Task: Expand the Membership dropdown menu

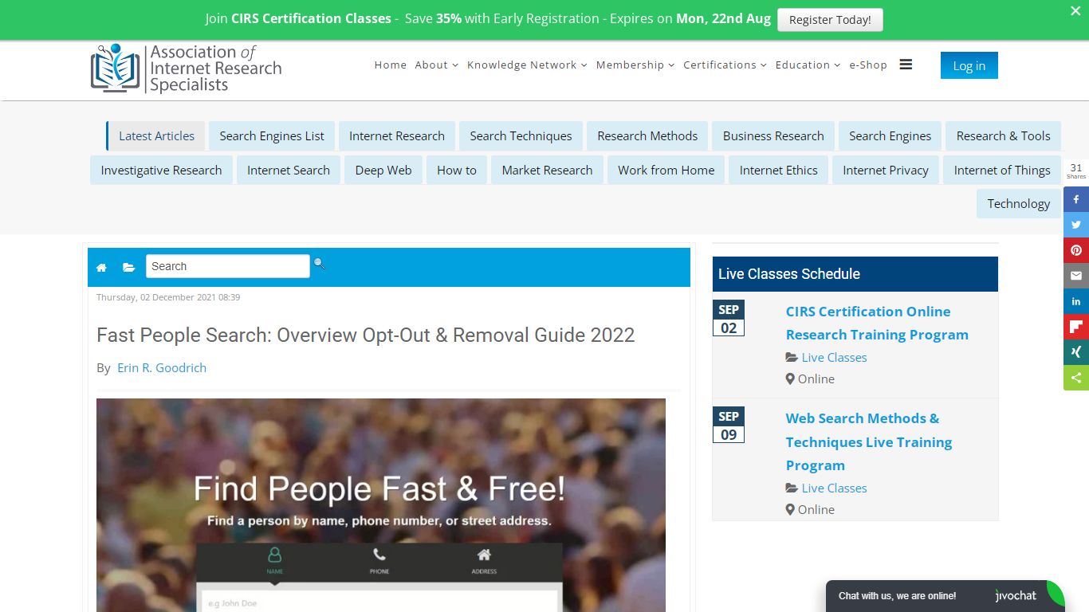Action: [x=635, y=65]
